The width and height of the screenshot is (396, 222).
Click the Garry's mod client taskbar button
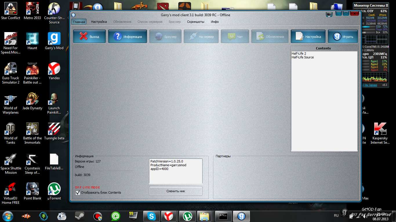(x=241, y=216)
